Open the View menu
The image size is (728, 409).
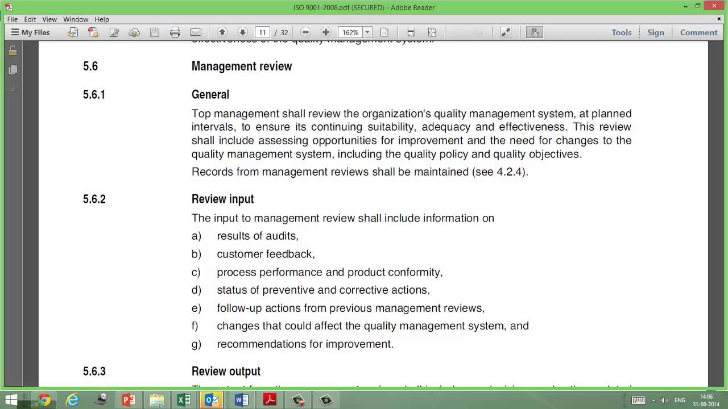49,19
